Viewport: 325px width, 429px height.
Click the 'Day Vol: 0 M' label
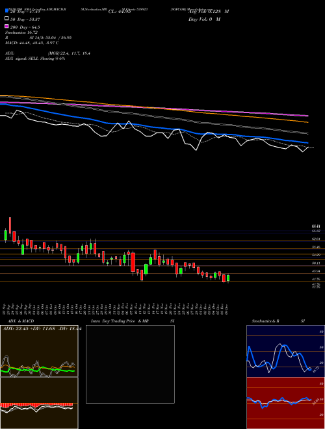point(205,19)
